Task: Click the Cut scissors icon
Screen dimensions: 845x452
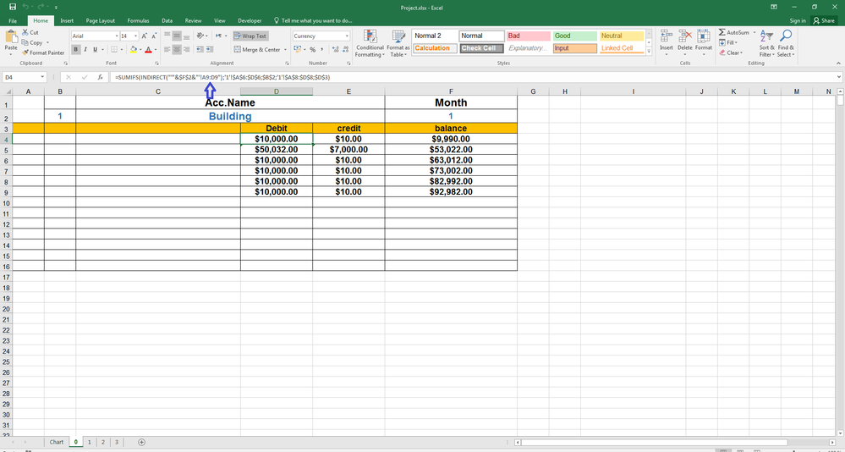Action: tap(25, 32)
